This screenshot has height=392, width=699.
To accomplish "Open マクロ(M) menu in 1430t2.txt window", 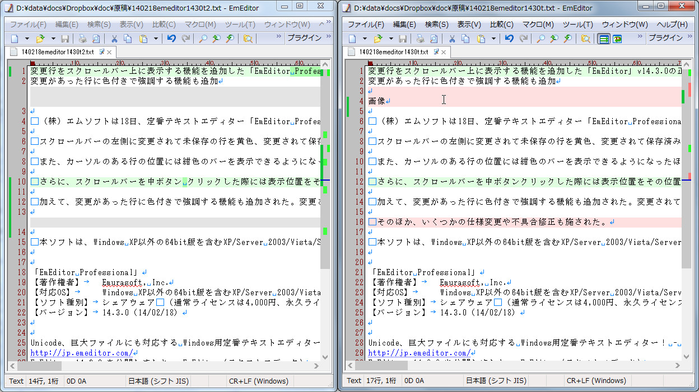I will [x=201, y=25].
